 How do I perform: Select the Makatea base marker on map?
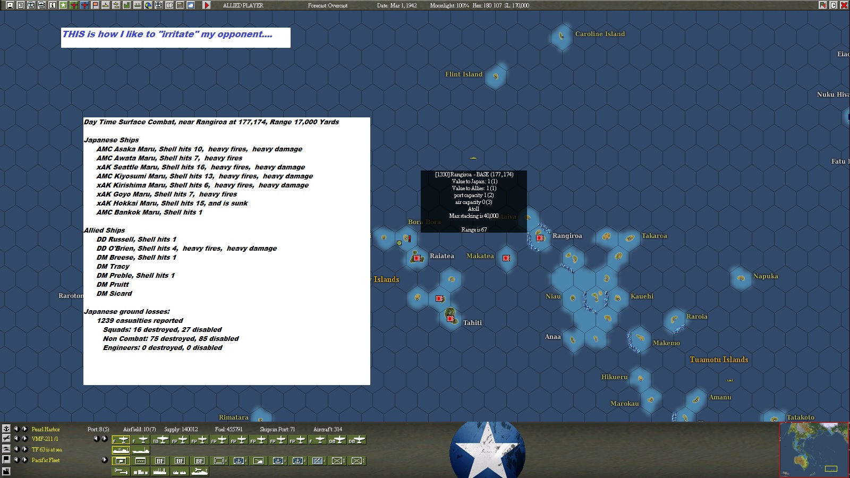pos(506,258)
